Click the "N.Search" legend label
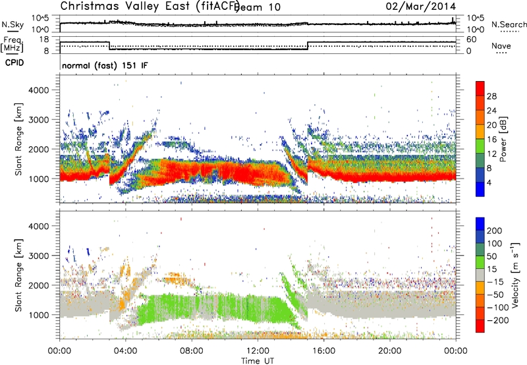 click(x=509, y=24)
